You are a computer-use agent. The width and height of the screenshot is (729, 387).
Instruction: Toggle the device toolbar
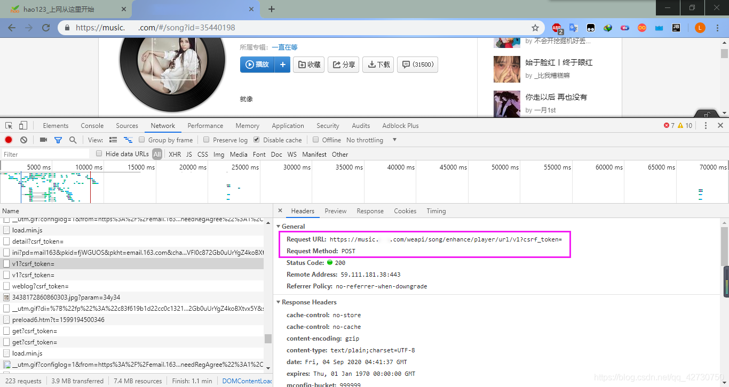(23, 126)
